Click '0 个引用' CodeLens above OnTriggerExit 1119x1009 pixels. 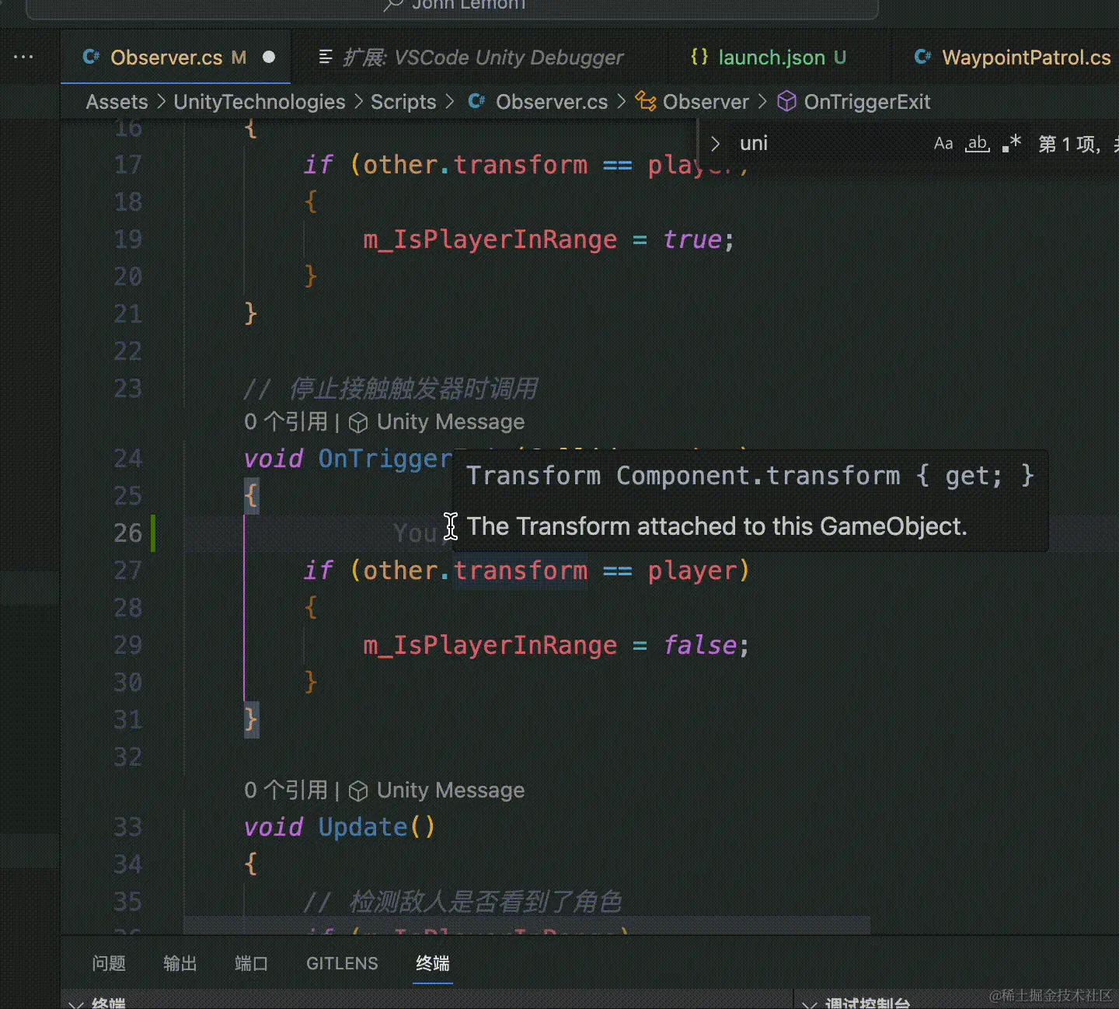point(286,422)
